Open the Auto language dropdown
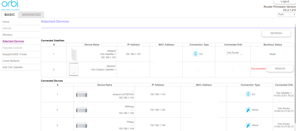 pyautogui.click(x=286, y=14)
